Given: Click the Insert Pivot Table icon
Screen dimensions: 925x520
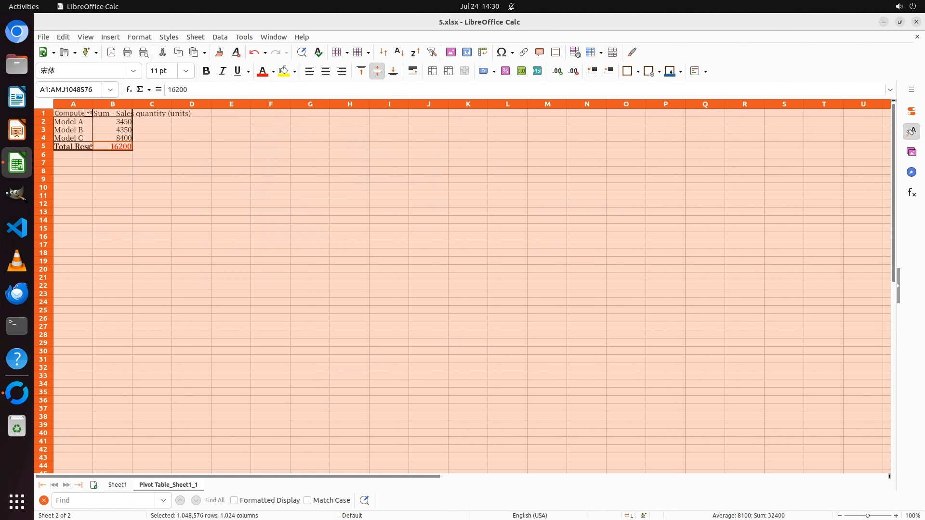Looking at the screenshot, I should tap(482, 52).
